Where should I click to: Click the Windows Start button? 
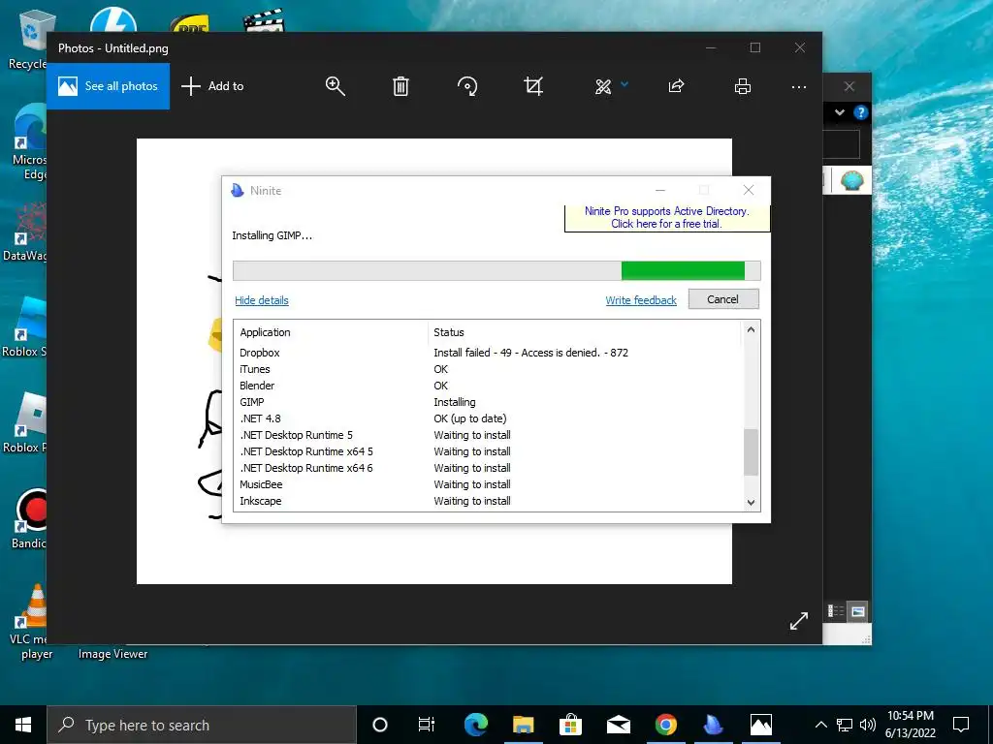[23, 725]
